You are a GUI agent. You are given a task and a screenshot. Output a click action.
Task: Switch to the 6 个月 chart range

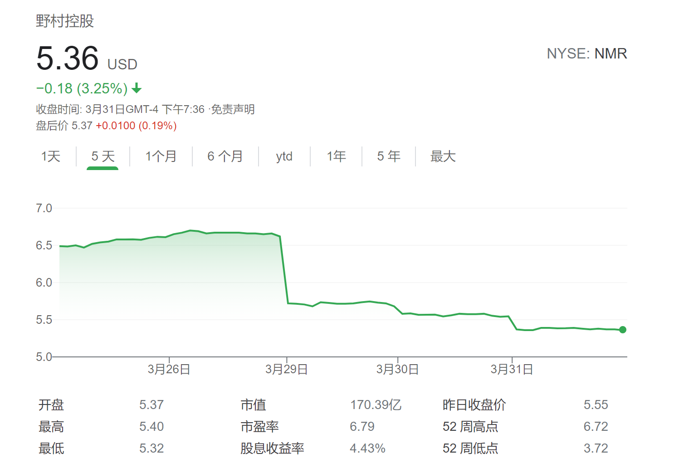pos(225,156)
